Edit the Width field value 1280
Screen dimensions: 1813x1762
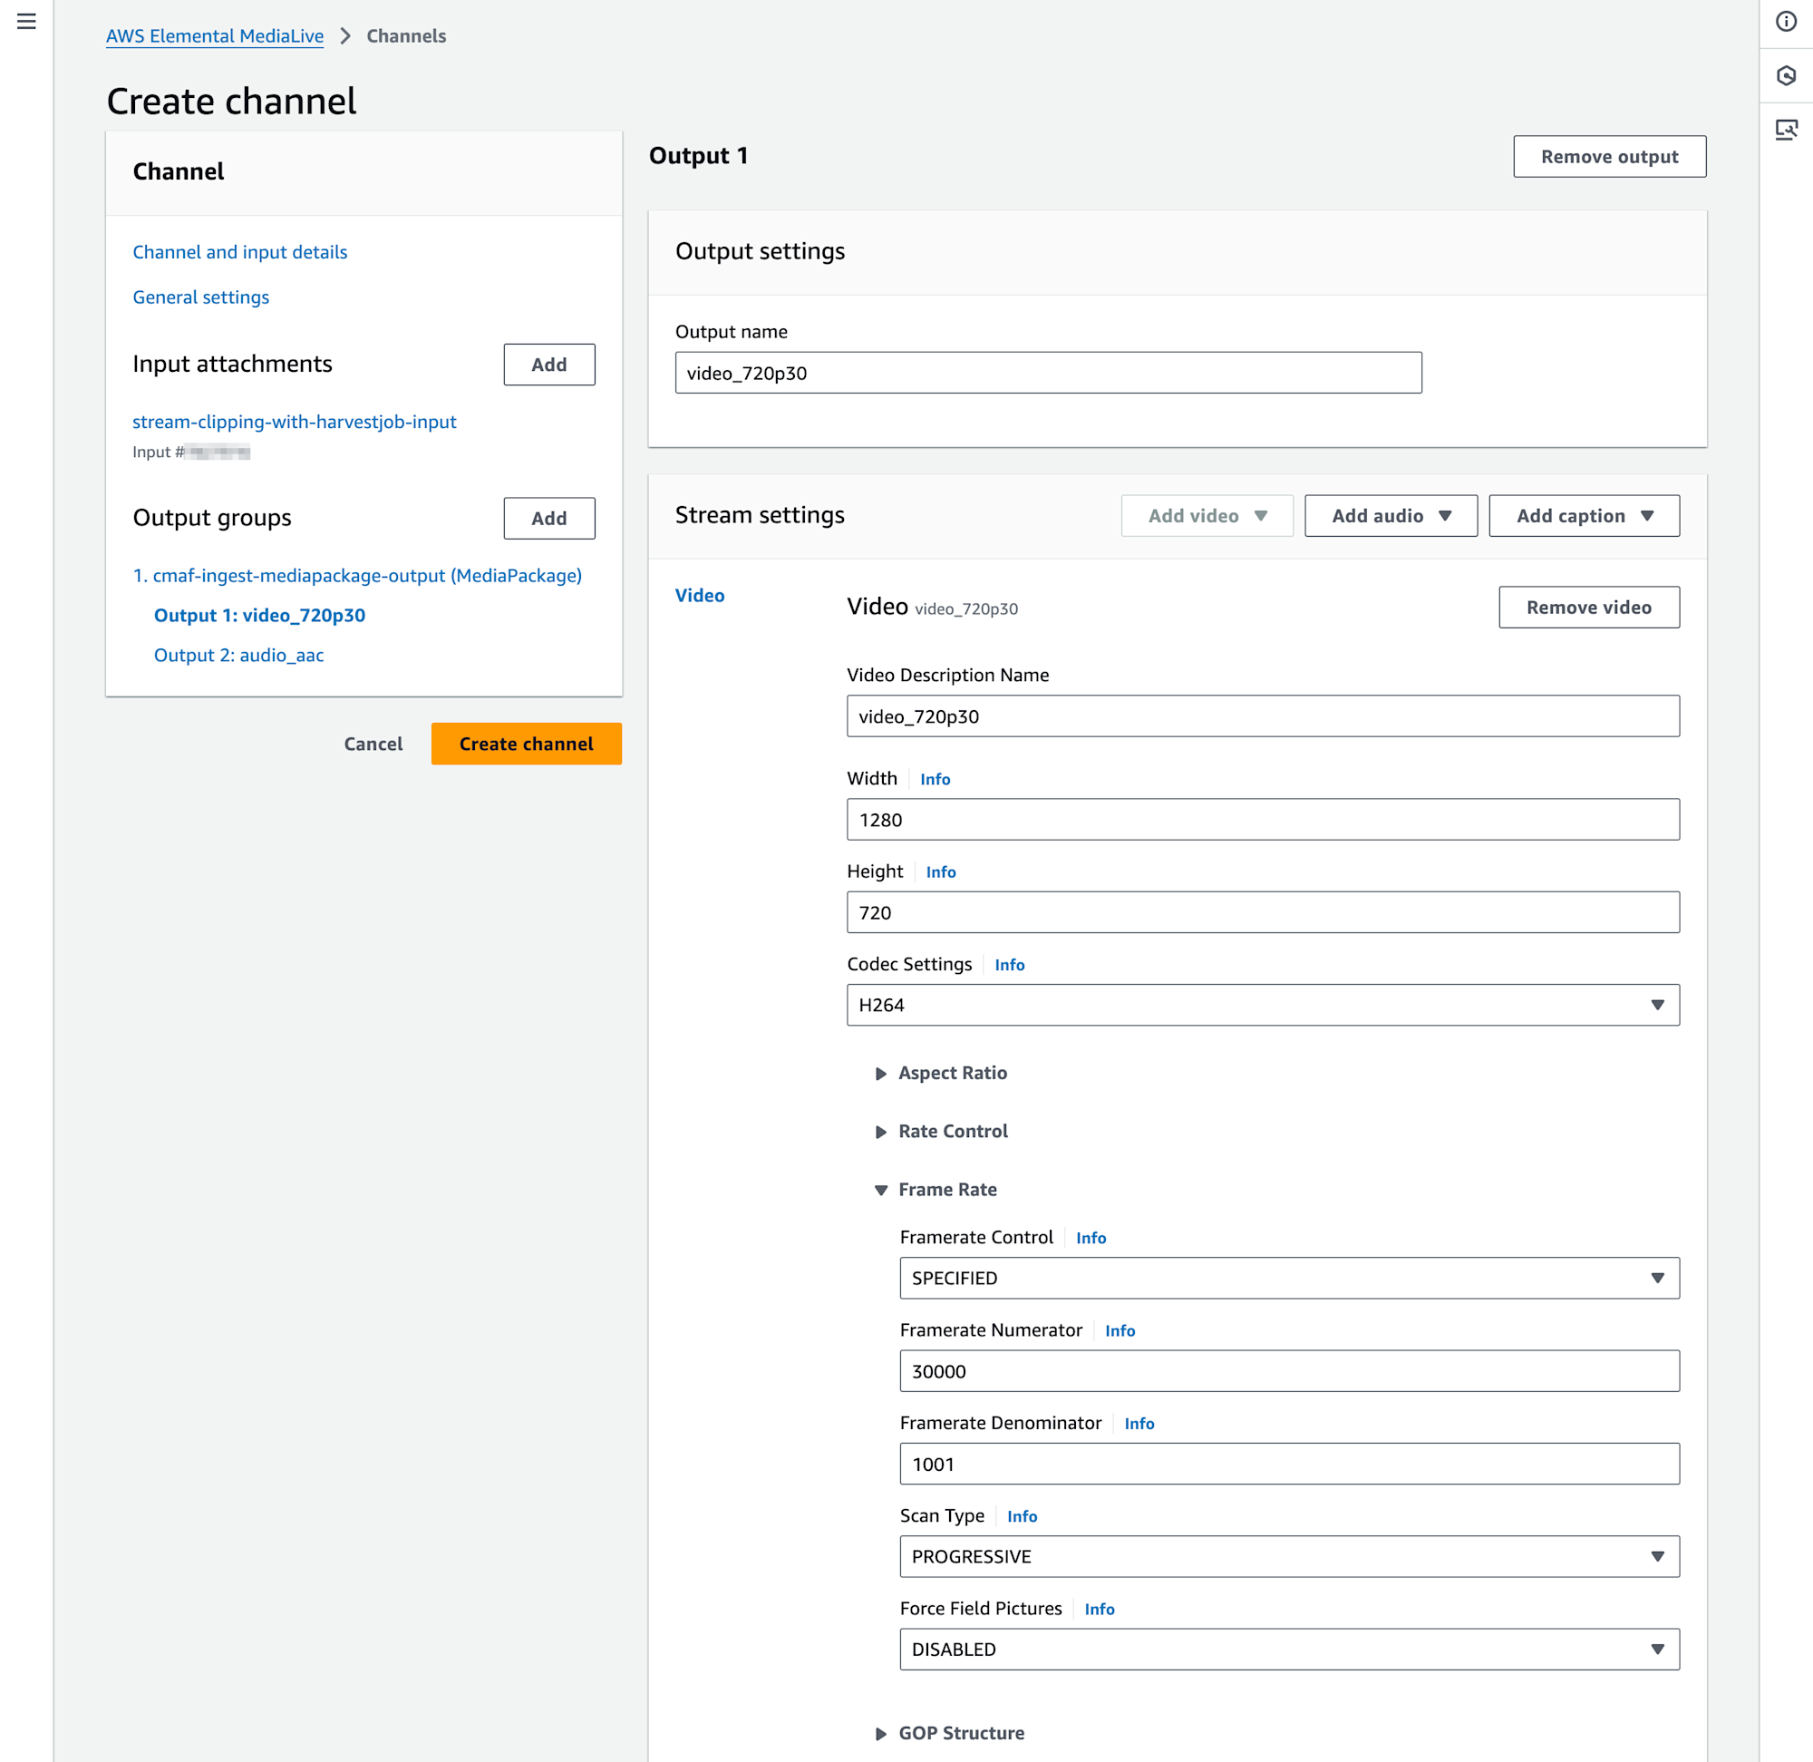1263,820
